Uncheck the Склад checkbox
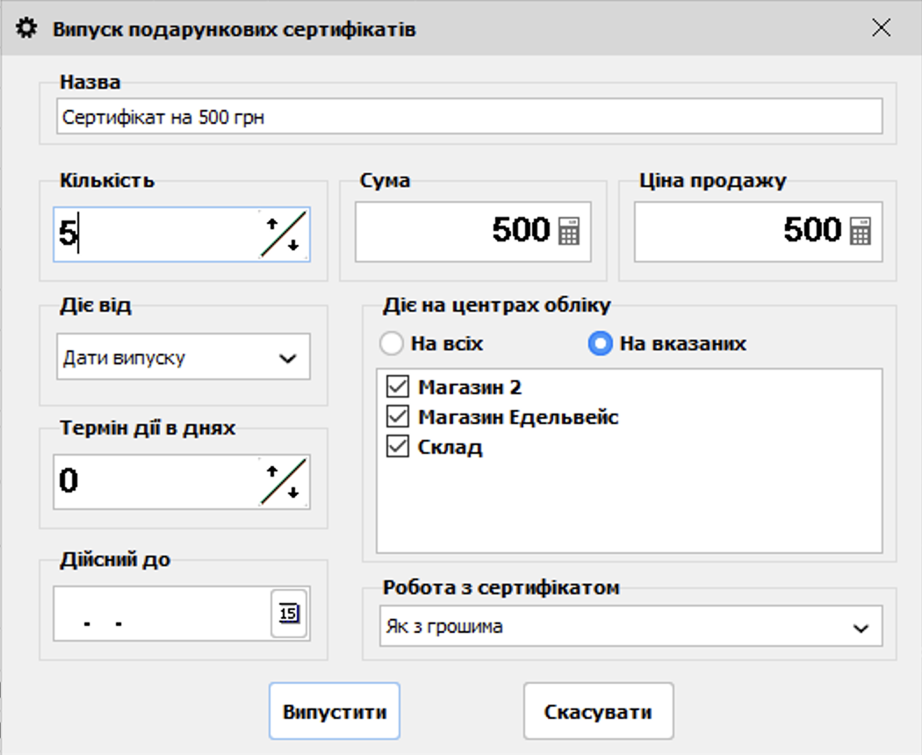 click(398, 447)
